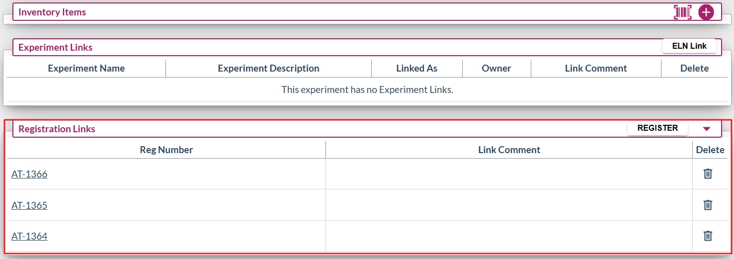
Task: Open the AT-1364 registration link
Action: click(29, 237)
